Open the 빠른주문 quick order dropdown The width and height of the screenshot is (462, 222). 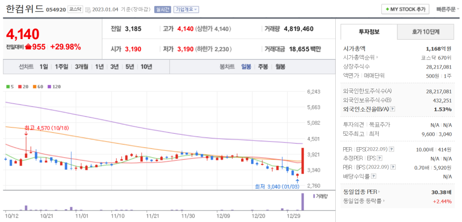tap(448, 9)
